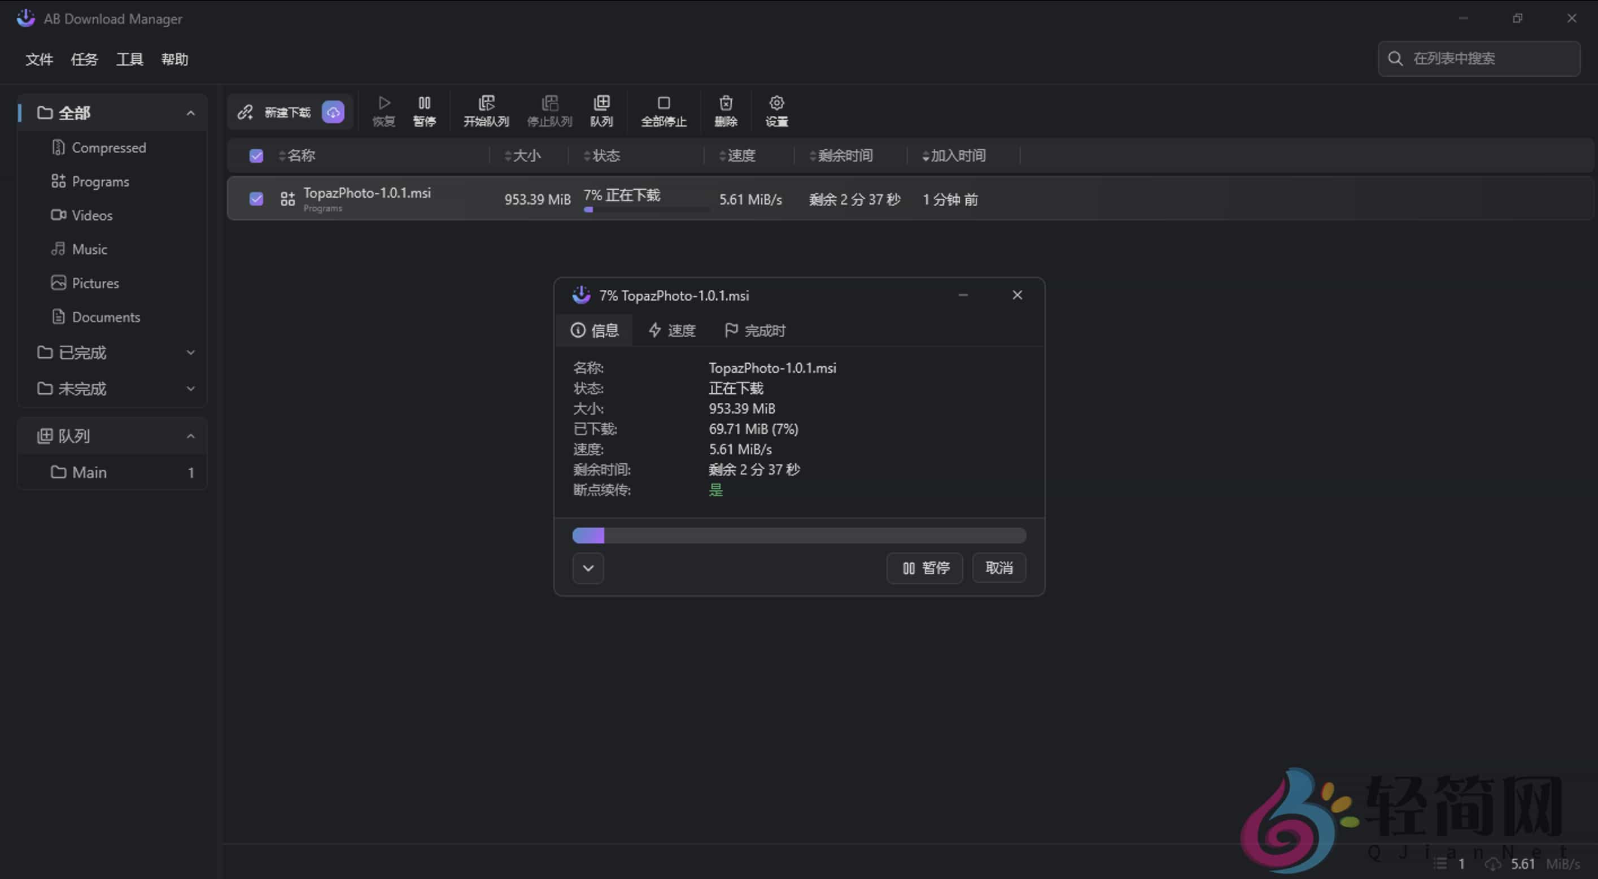Collapse the 全部 category in sidebar

[x=190, y=112]
